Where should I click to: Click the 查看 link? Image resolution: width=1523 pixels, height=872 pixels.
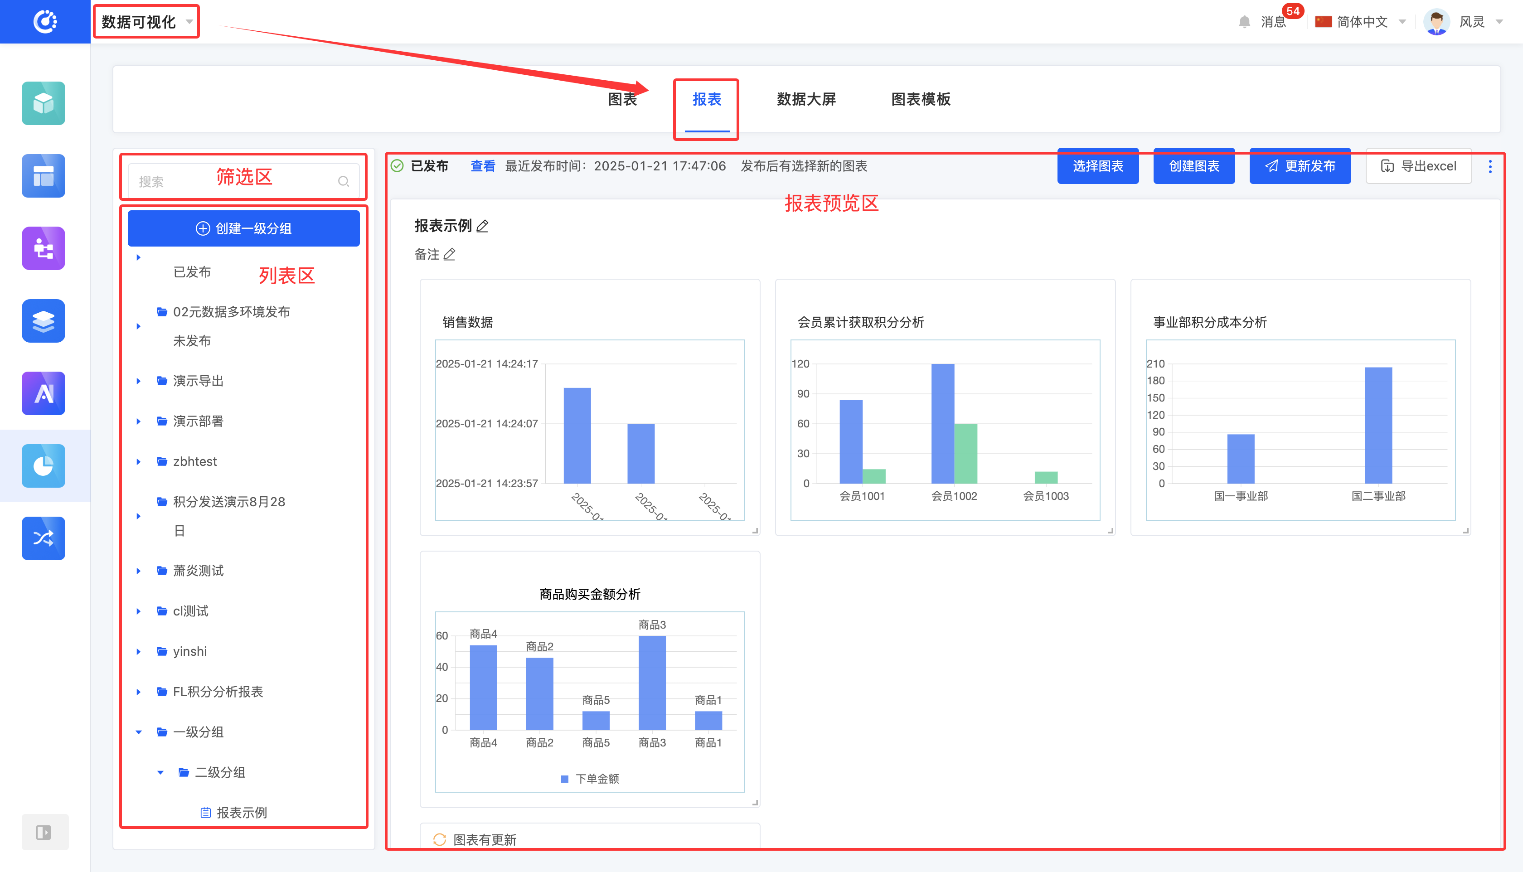482,166
